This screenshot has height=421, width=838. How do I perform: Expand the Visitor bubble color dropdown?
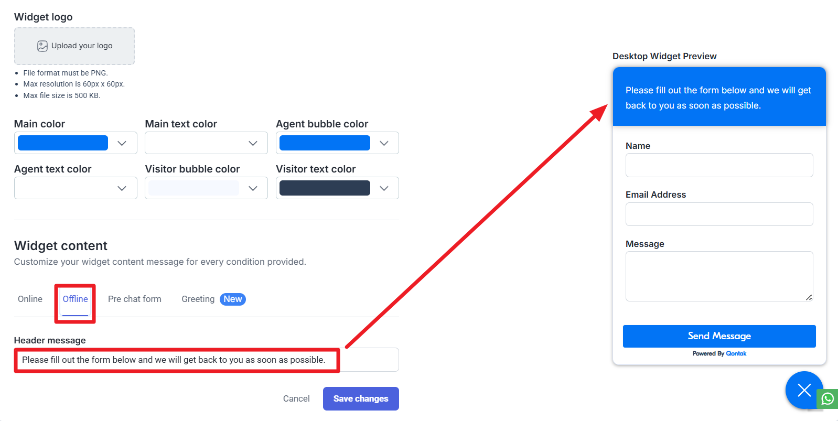253,188
